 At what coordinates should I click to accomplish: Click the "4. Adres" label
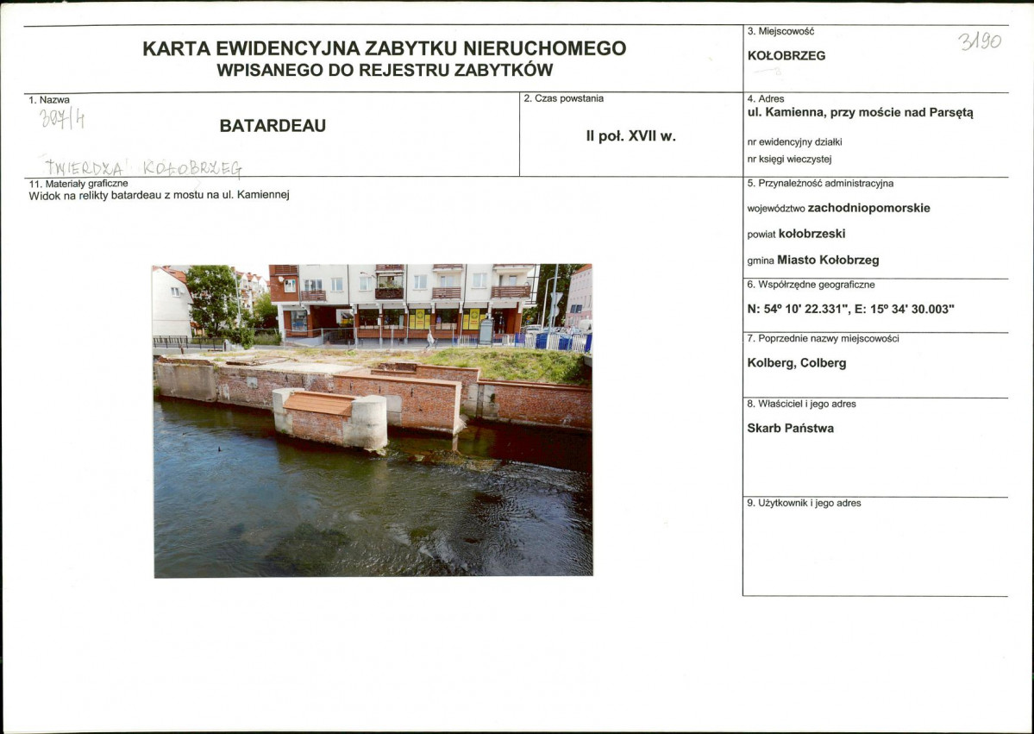[766, 99]
